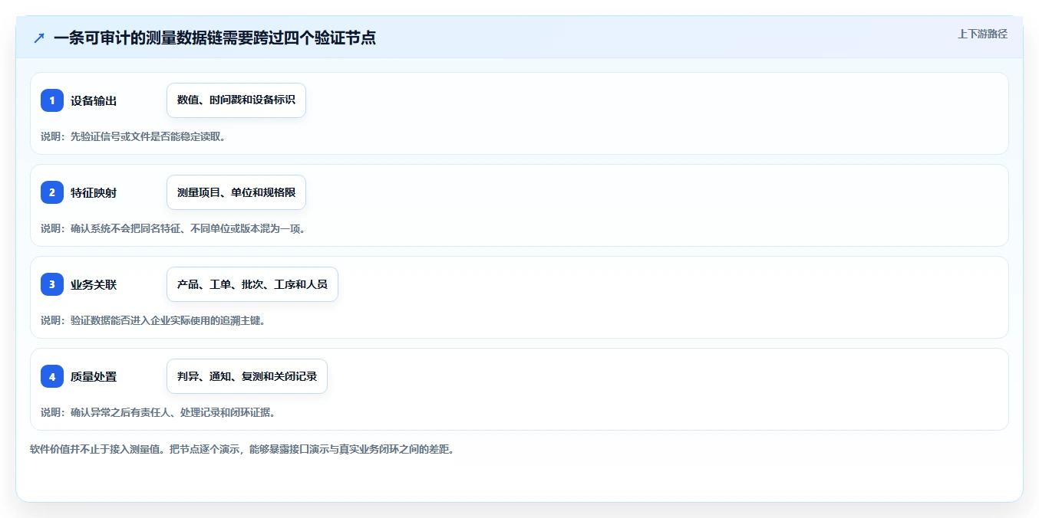Click the 特征映射 step label
Viewport: 1039px width, 518px height.
pyautogui.click(x=94, y=192)
